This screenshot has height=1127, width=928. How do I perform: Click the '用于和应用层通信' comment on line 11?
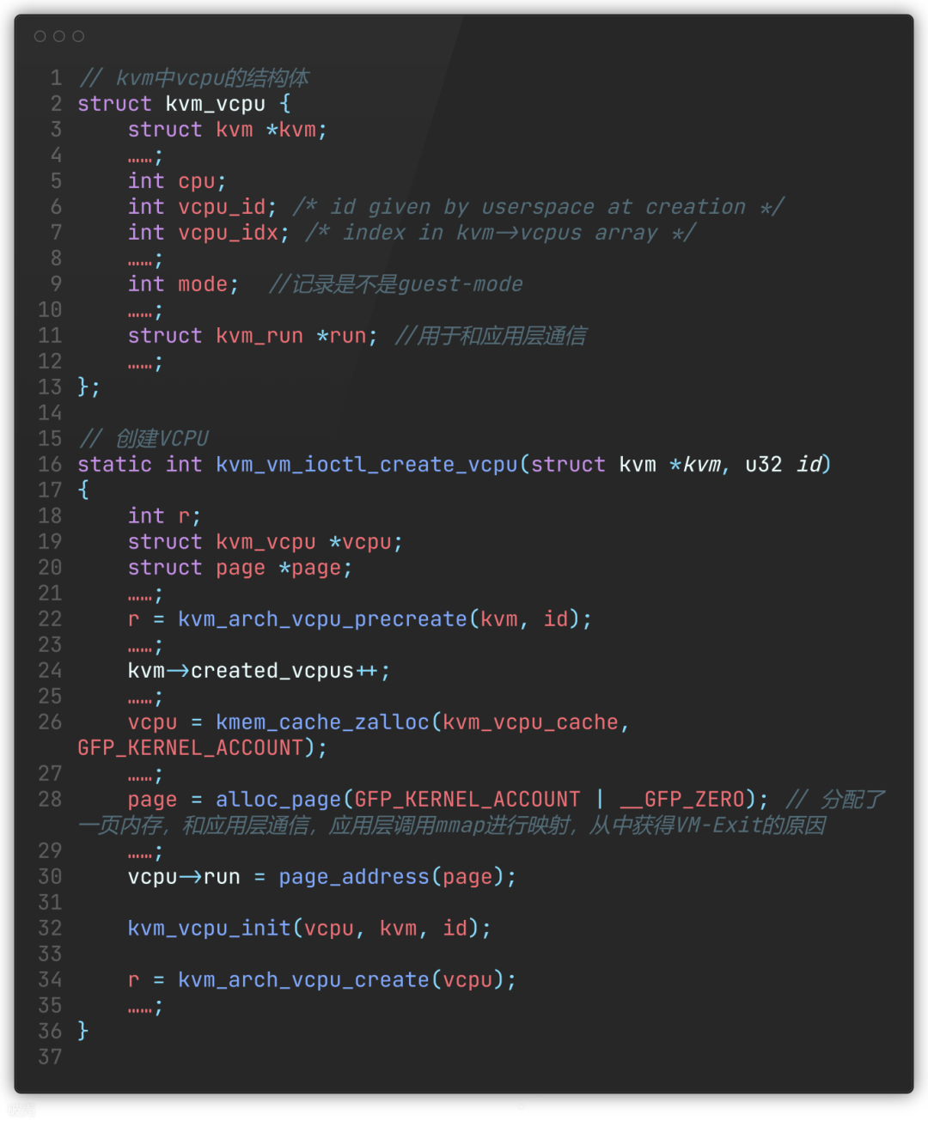491,336
